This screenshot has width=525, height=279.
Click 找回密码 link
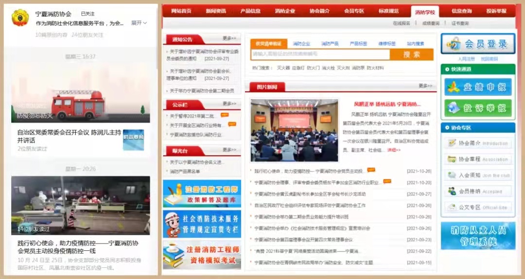click(489, 59)
